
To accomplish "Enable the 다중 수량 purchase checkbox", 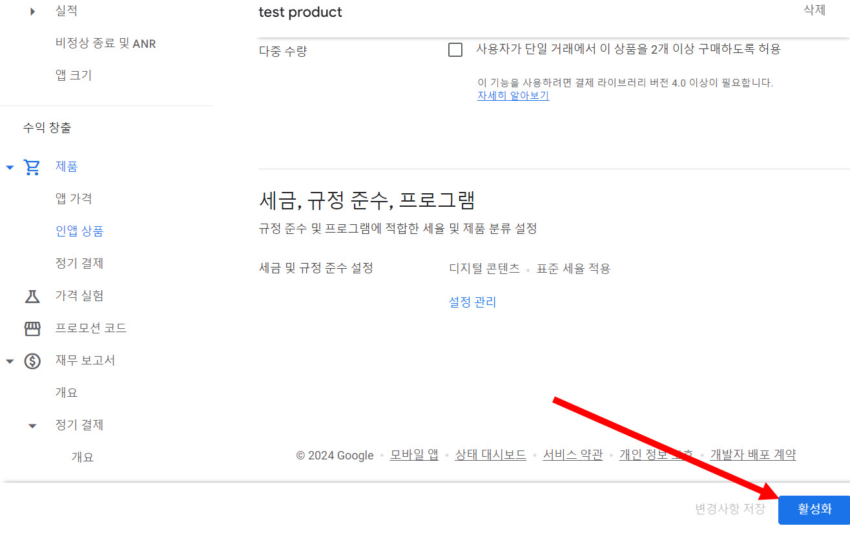I will point(455,50).
